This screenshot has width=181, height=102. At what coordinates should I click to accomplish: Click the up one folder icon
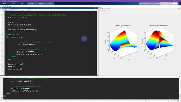[5, 6]
